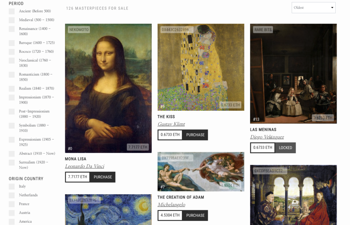The width and height of the screenshot is (350, 225).
Task: Toggle the Surrealism (1920 – Now) checkbox
Action: pyautogui.click(x=12, y=162)
